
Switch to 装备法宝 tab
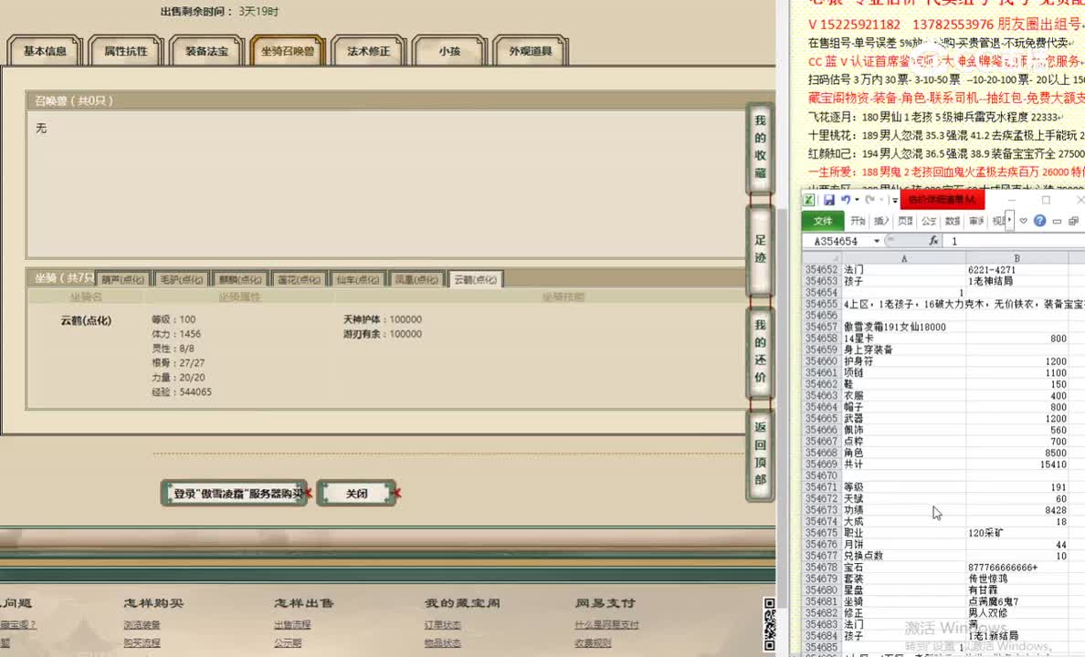(x=207, y=51)
